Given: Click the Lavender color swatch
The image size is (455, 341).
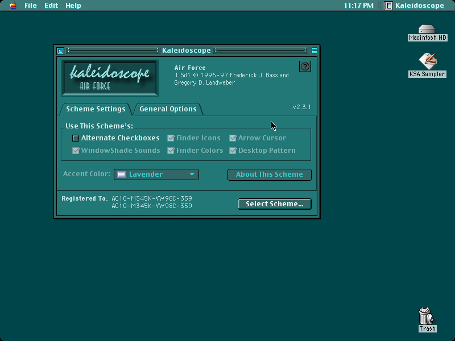Looking at the screenshot, I should [122, 174].
